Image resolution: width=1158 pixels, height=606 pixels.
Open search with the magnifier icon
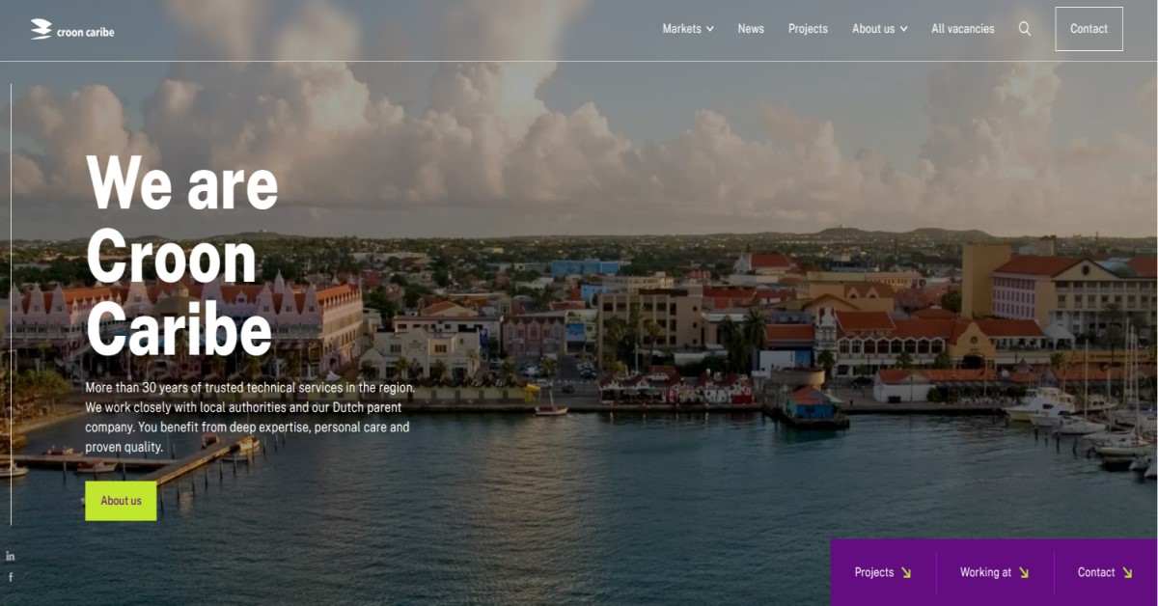[x=1025, y=29]
